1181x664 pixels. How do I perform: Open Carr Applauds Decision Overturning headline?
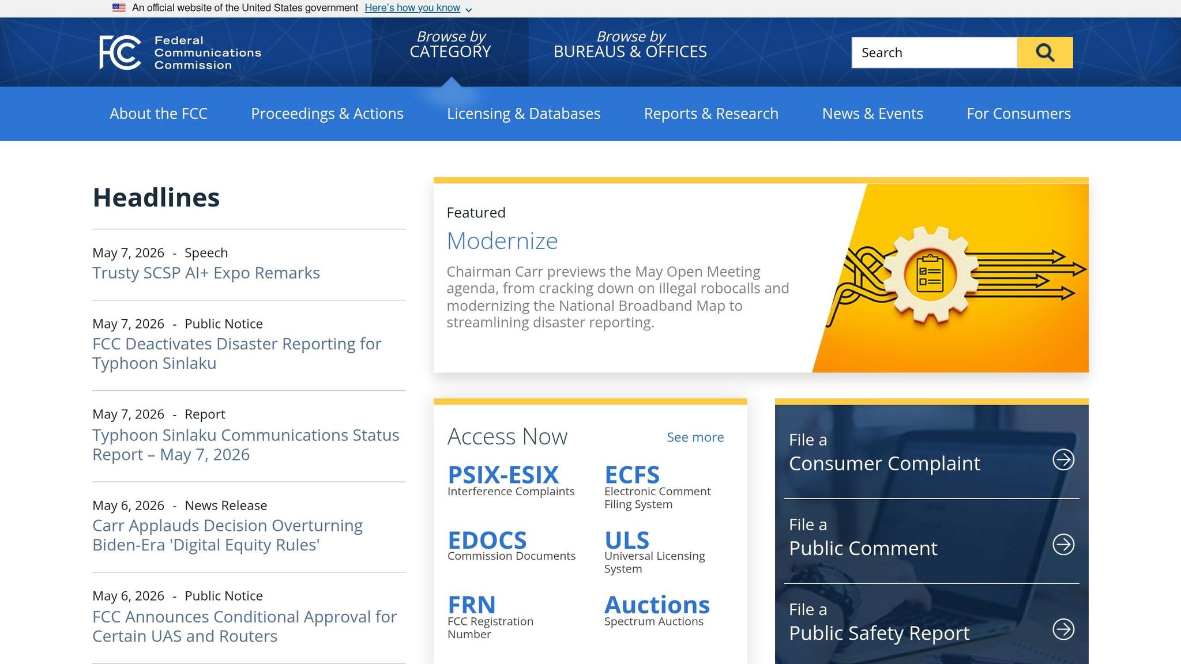(x=228, y=535)
